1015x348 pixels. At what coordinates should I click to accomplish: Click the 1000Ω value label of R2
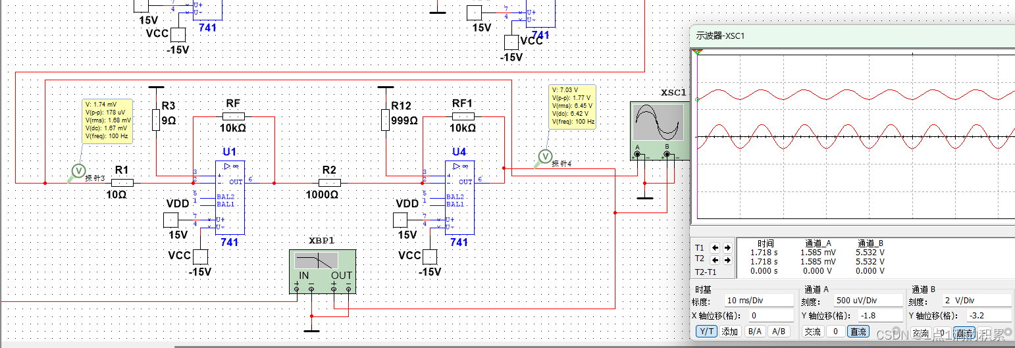point(322,195)
